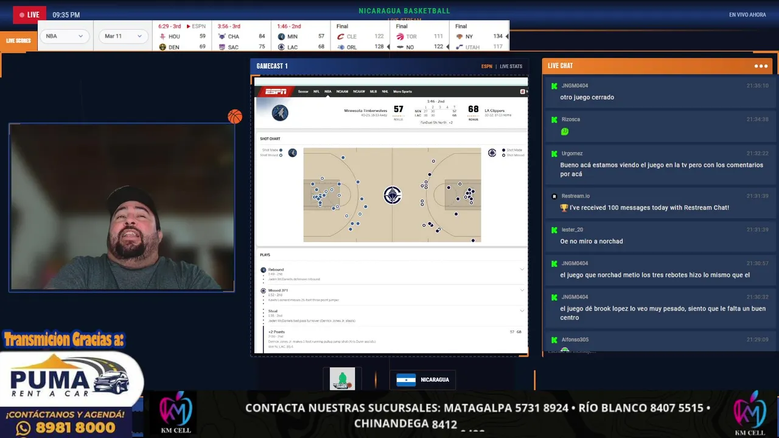Click the Timberwolves logo beside the shot chart
779x438 pixels.
pyautogui.click(x=292, y=153)
